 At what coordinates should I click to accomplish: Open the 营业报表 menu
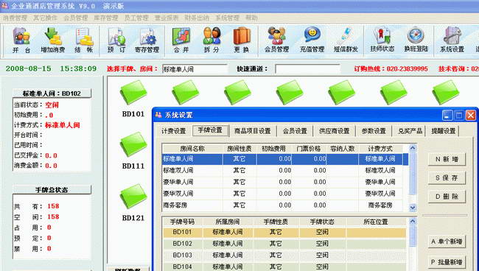(x=167, y=18)
